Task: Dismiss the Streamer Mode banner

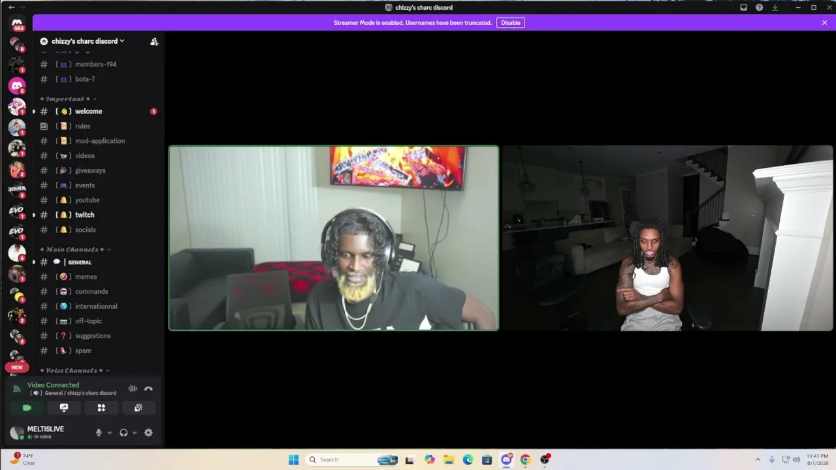Action: pos(824,23)
